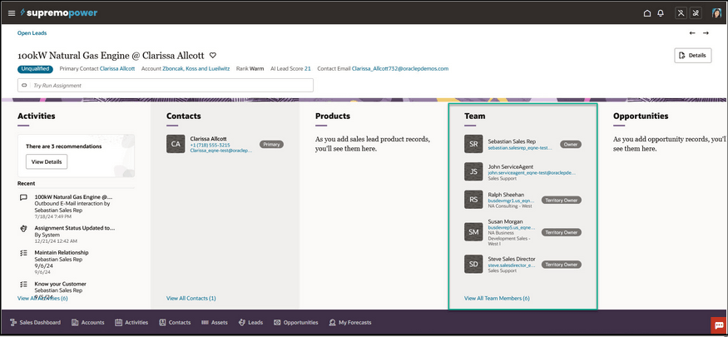Click the Owner badge for Sebastian
The image size is (728, 337).
pos(571,144)
